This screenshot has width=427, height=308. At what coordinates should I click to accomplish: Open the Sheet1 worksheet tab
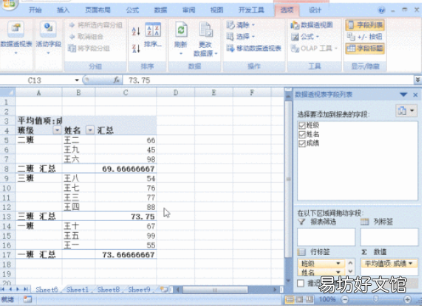coord(78,290)
